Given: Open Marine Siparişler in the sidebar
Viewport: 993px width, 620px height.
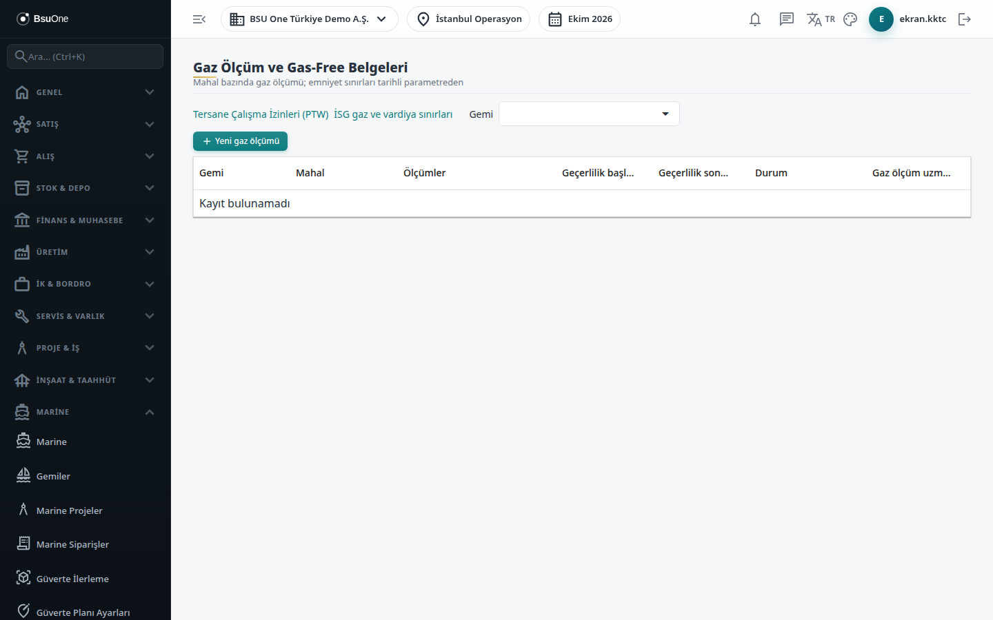Looking at the screenshot, I should tap(86, 544).
